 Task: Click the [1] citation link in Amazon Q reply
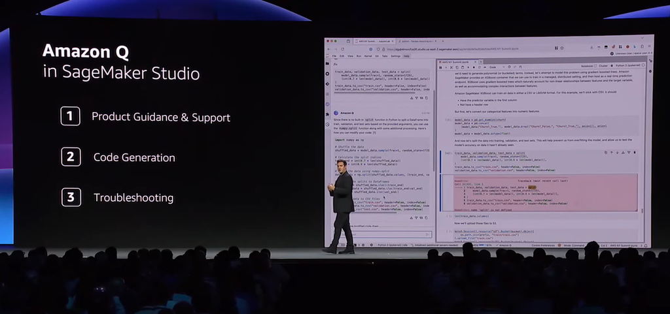click(x=374, y=133)
